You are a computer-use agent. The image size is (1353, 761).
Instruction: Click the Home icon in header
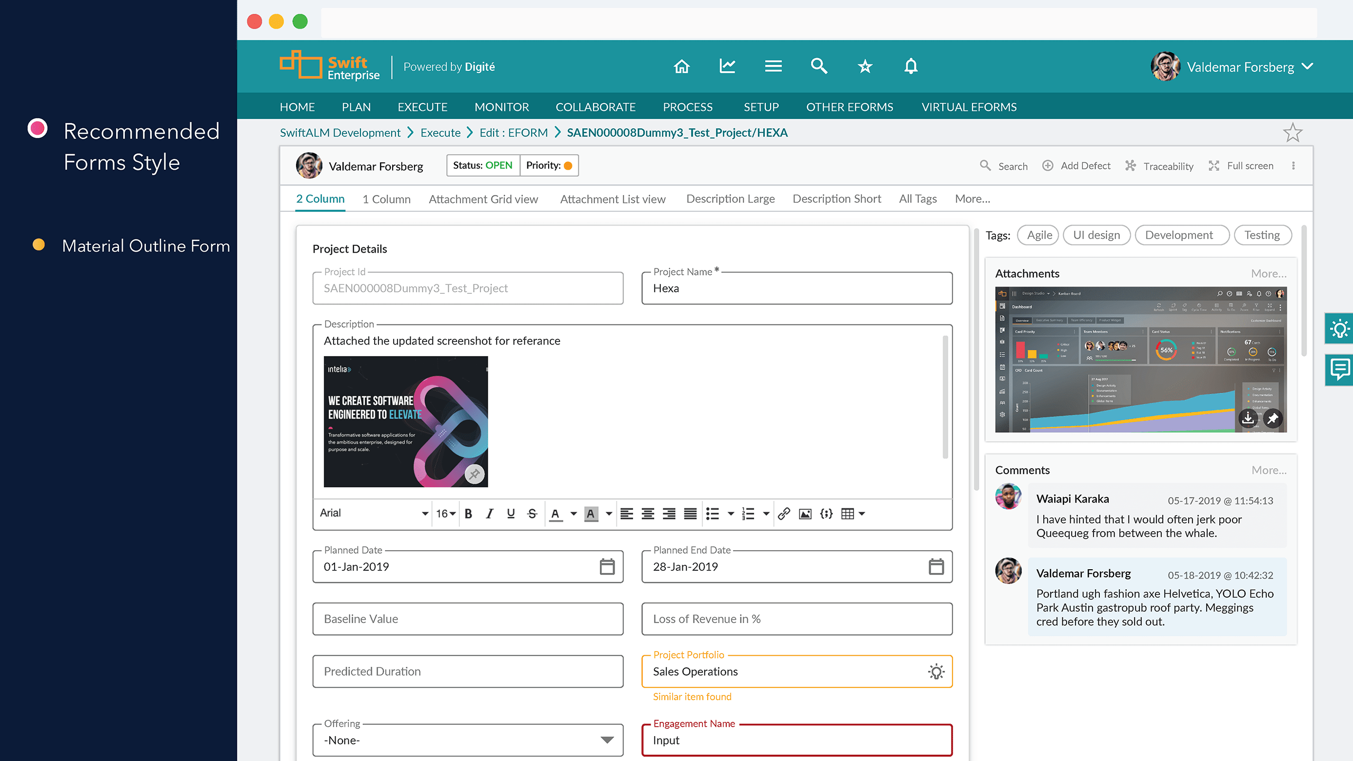pos(682,67)
